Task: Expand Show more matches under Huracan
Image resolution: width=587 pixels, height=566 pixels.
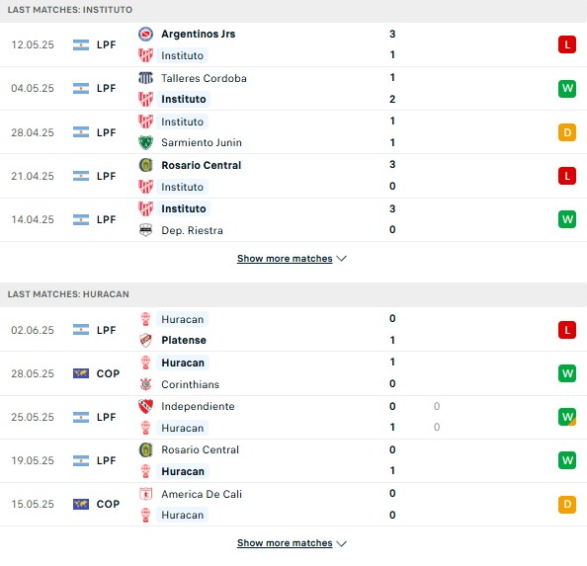Action: 292,543
